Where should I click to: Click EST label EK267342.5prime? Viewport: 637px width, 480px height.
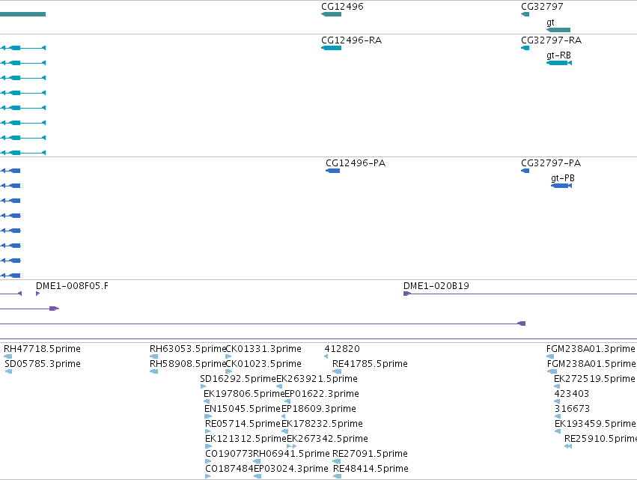pyautogui.click(x=327, y=439)
